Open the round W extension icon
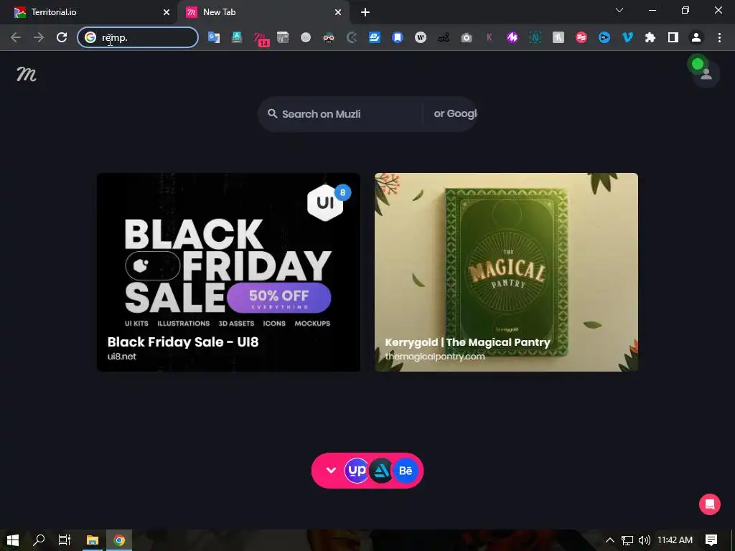The image size is (735, 551). tap(421, 37)
